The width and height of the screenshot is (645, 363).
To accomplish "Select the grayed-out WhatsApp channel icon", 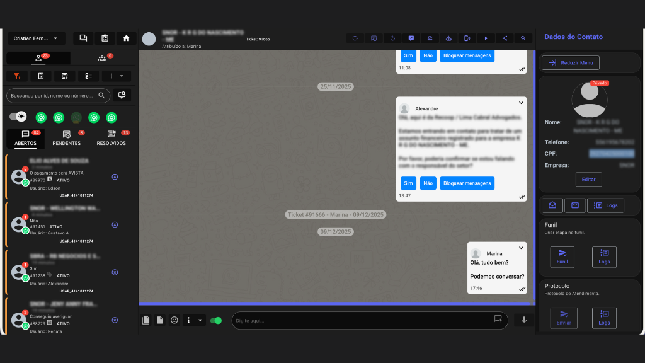I will pyautogui.click(x=76, y=117).
